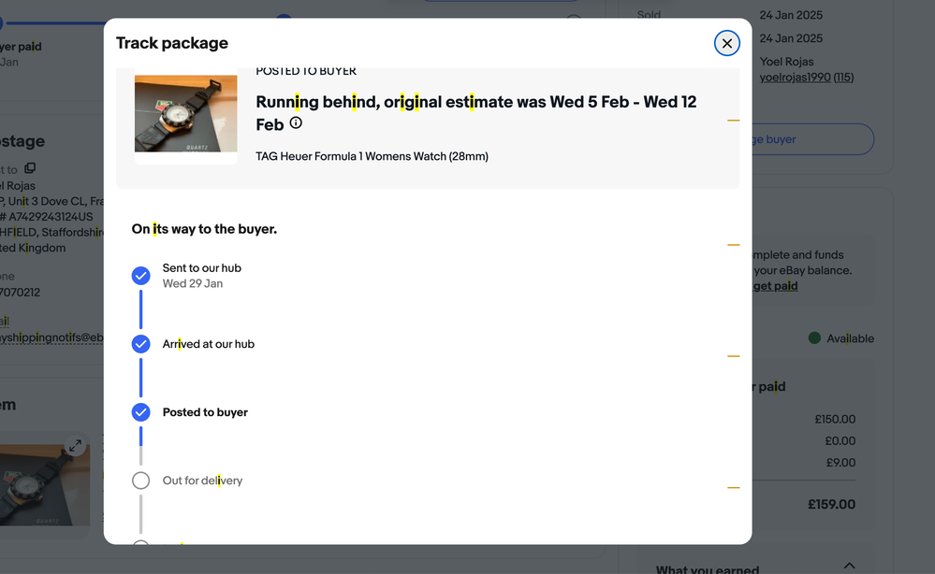The height and width of the screenshot is (574, 935).
Task: Copy the ship-to address using copy icon
Action: tap(30, 168)
